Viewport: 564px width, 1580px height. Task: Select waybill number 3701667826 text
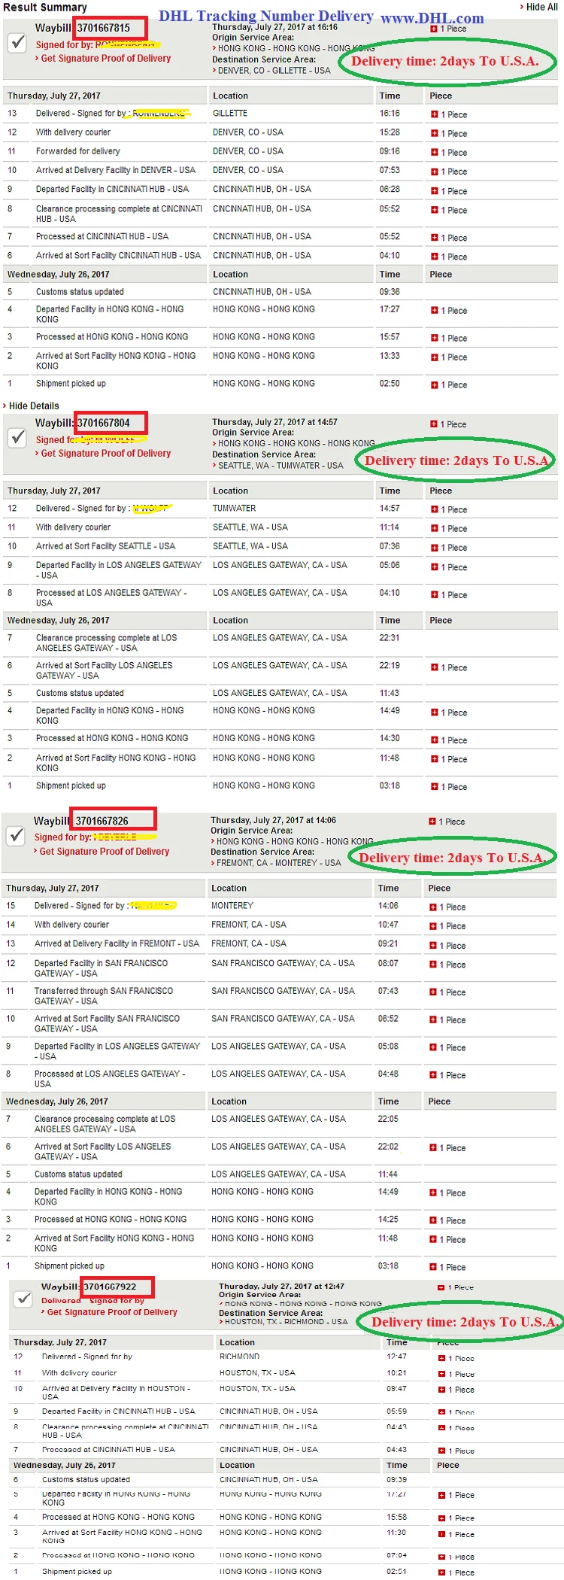pos(102,821)
